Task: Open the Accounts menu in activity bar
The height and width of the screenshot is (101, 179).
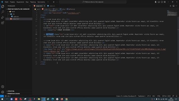Action: [x=3, y=87]
